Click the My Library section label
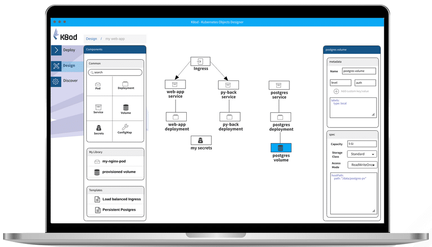The image size is (432, 247). 95,152
